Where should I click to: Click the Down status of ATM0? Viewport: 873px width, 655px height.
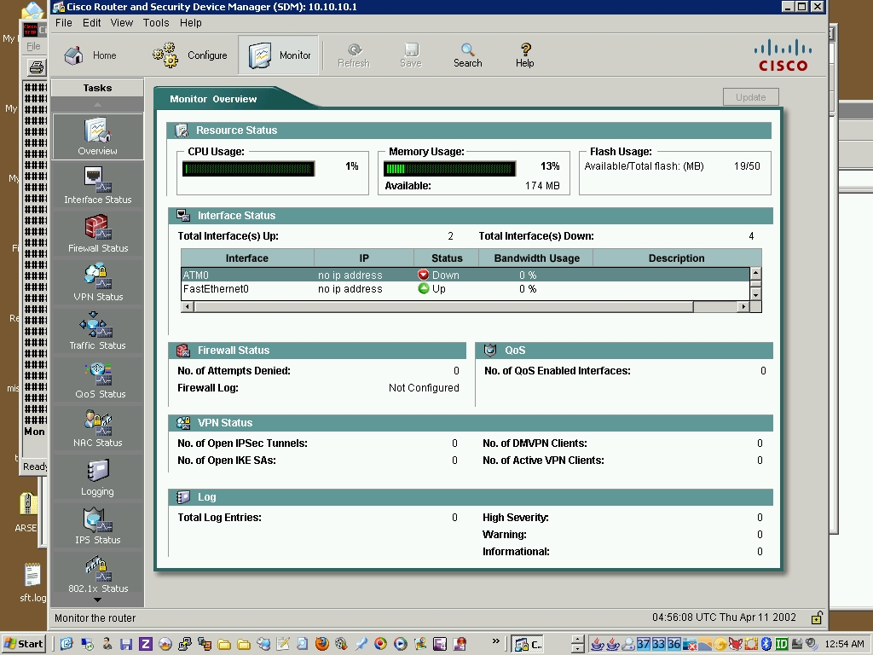pos(439,275)
